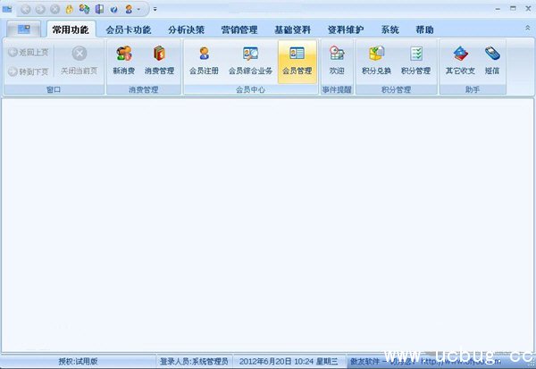Expand the quick access toolbar customize arrow
The height and width of the screenshot is (369, 536).
click(155, 9)
